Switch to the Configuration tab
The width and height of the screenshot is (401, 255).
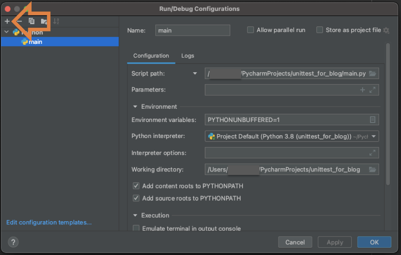tap(151, 56)
